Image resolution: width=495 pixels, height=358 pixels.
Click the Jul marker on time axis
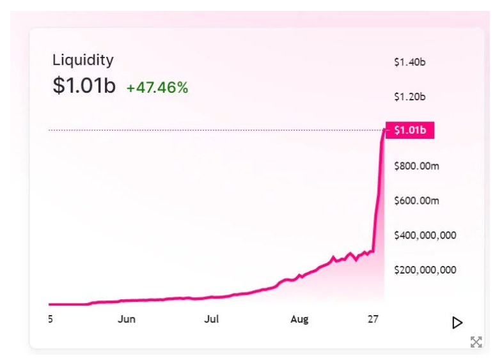pyautogui.click(x=211, y=319)
